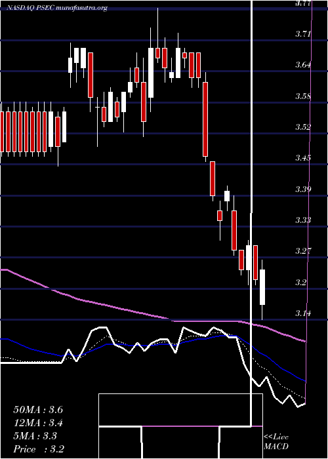Click the 12MA : 3.4 legend value
This screenshot has width=328, height=459.
pos(38,423)
